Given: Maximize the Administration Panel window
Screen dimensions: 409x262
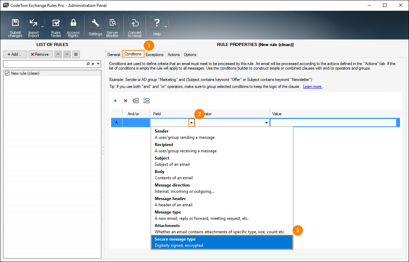Looking at the screenshot, I should point(385,5).
